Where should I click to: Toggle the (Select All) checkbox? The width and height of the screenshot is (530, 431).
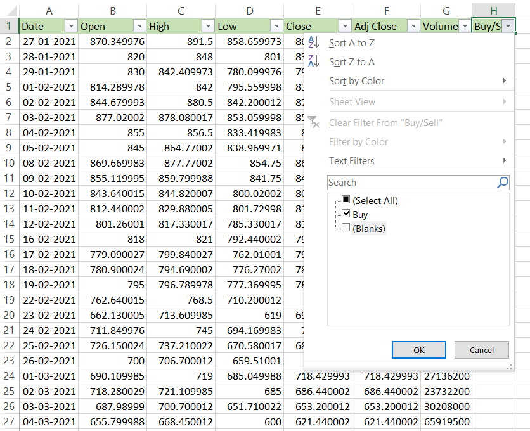[346, 200]
